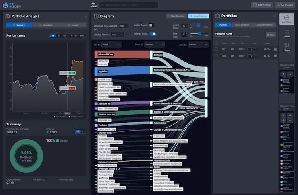Click the SPY quantity input
Screen dimensions: 298x195
(x=252, y=49)
